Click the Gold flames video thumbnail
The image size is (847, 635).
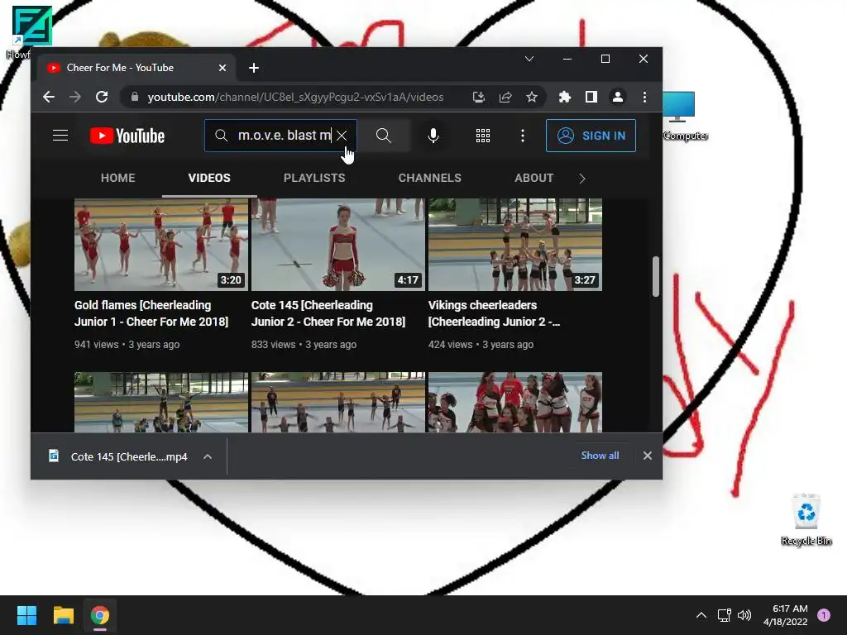pos(161,245)
